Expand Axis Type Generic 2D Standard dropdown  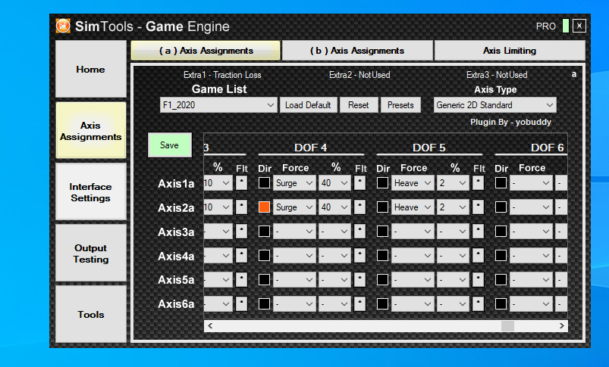pos(494,105)
